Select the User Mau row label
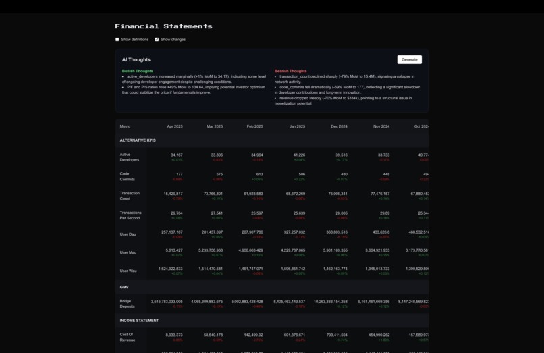Viewport: 544px width, 353px height. point(128,252)
